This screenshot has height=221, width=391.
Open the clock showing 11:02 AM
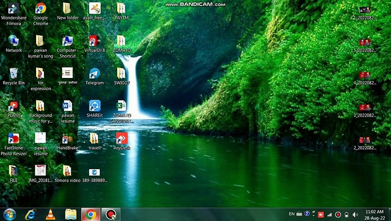(x=374, y=215)
